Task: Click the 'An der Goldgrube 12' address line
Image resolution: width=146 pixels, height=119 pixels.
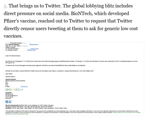Action: [11, 96]
